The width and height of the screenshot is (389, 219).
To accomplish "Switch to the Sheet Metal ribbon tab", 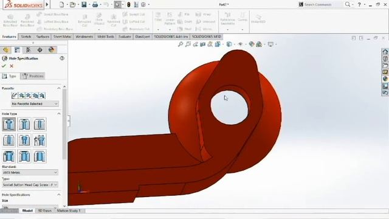I will coord(62,36).
